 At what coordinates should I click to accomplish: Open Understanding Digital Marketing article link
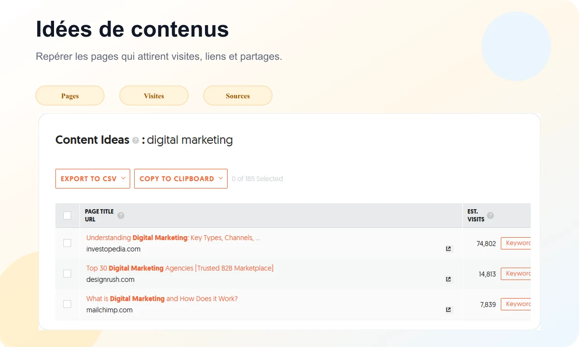point(173,238)
